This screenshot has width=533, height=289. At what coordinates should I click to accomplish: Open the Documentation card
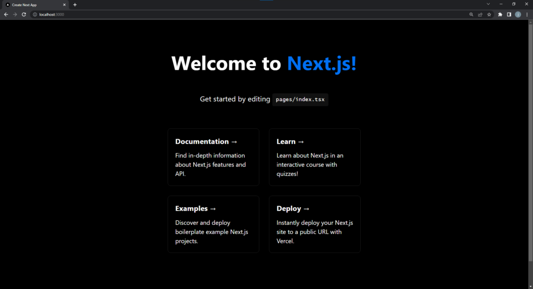[x=213, y=157]
